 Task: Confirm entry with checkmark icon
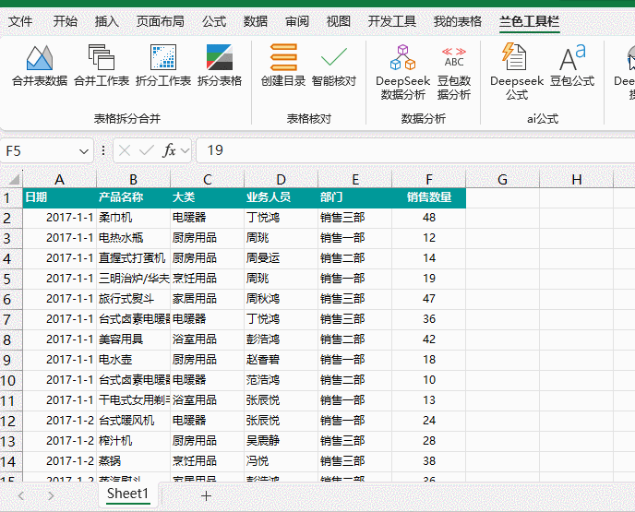146,150
